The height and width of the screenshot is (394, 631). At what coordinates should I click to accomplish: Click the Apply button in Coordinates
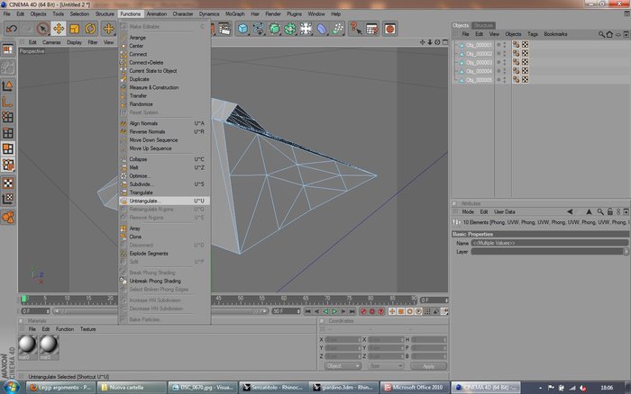pyautogui.click(x=428, y=366)
